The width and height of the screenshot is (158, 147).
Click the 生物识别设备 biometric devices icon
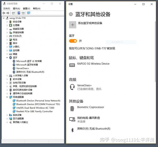coord(11,83)
